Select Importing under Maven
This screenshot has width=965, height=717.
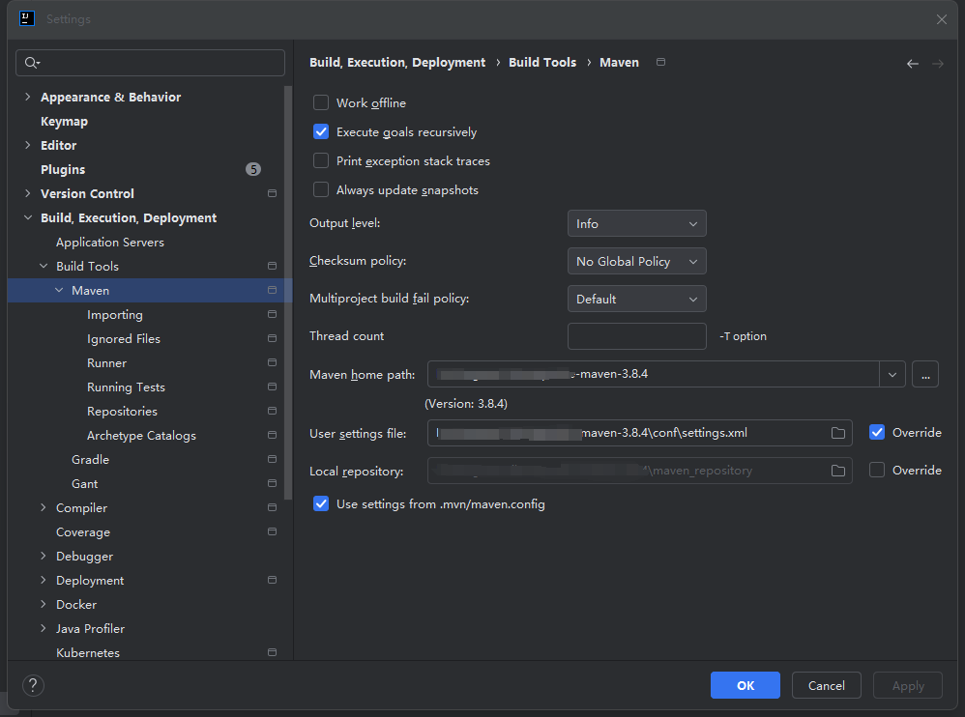(114, 315)
